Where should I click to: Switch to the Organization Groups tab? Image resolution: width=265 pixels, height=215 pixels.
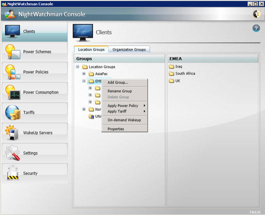tap(129, 50)
